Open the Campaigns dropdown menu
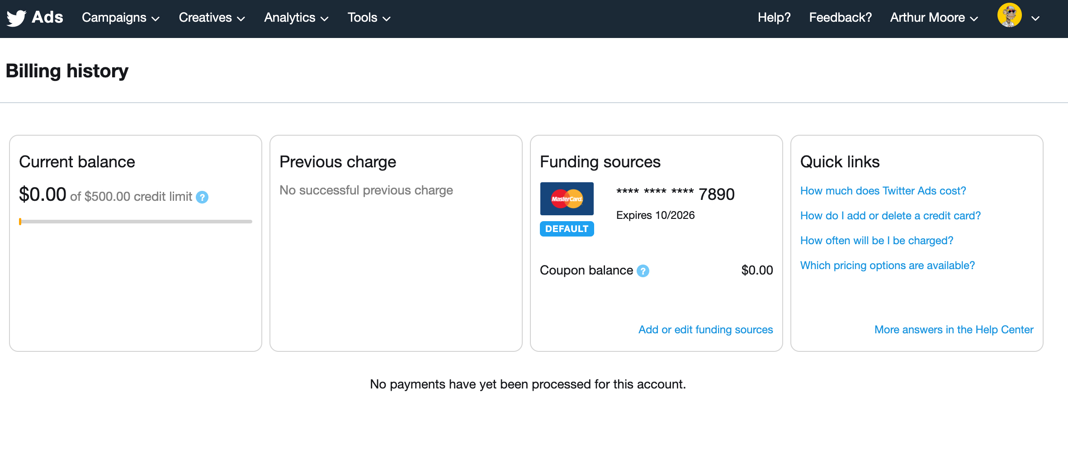 [x=121, y=18]
